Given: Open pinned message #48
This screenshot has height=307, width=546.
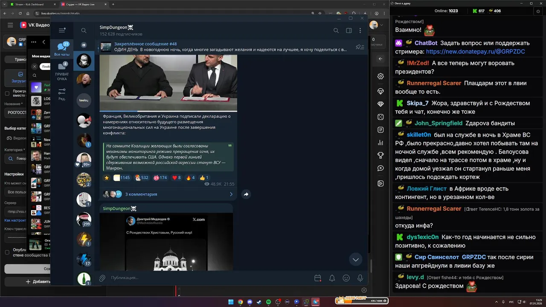Looking at the screenshot, I should 230,47.
